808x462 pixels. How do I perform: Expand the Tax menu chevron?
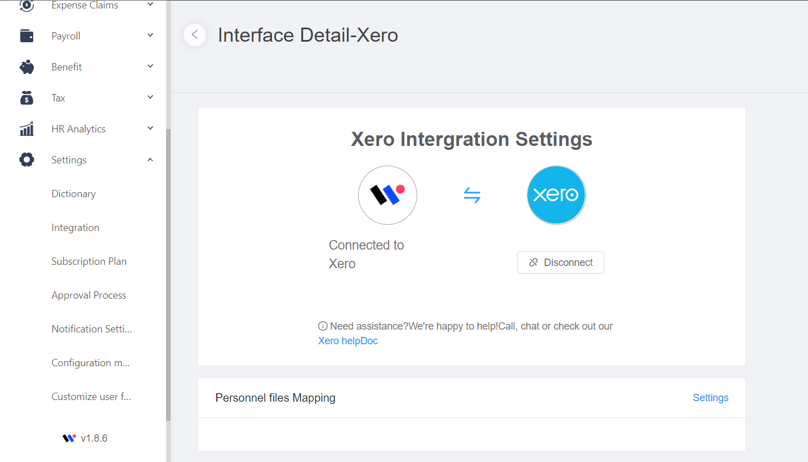[x=150, y=97]
